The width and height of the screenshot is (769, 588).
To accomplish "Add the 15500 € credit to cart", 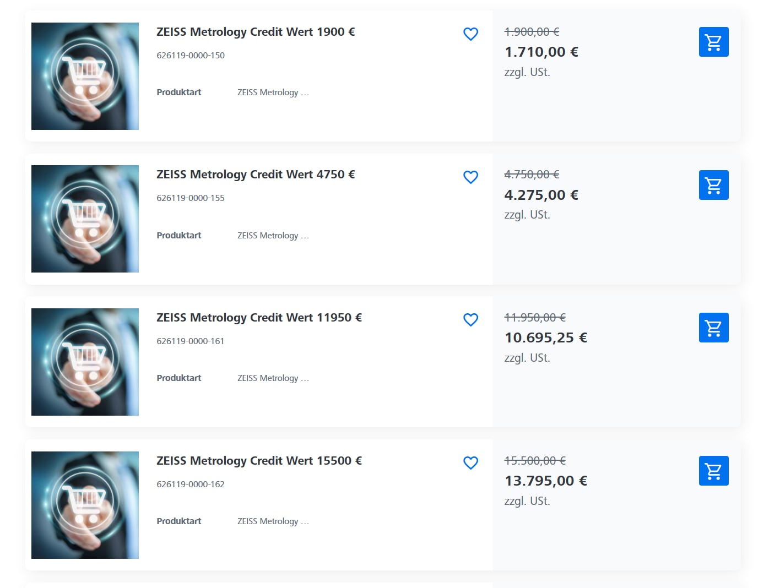I will 713,471.
